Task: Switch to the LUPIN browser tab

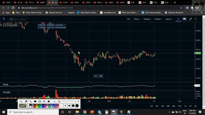Action: coord(7,3)
